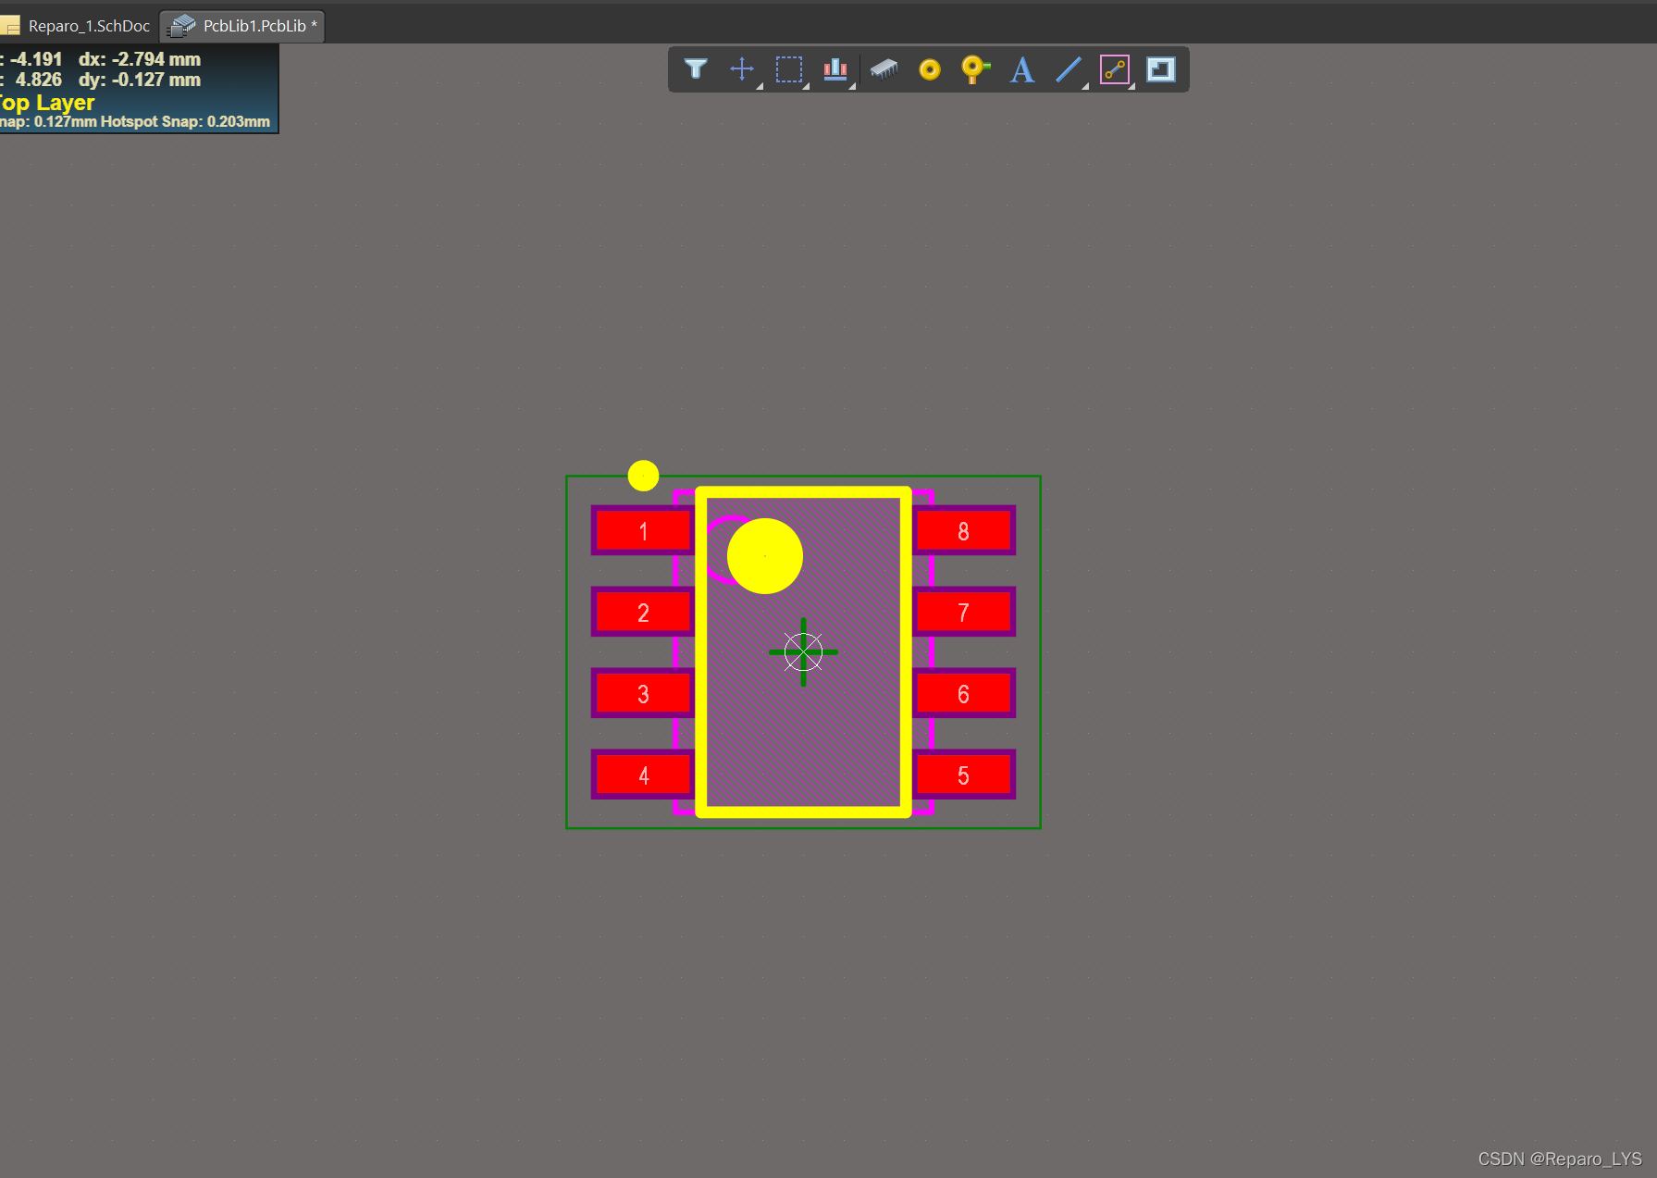Image resolution: width=1657 pixels, height=1178 pixels.
Task: Click the green origin crosshair marker
Action: 803,652
